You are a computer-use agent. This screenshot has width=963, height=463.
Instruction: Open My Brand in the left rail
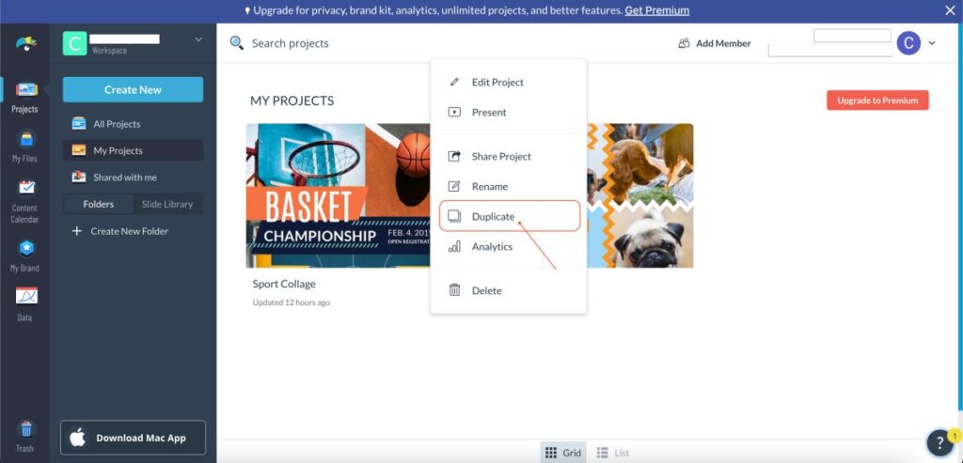pyautogui.click(x=25, y=255)
